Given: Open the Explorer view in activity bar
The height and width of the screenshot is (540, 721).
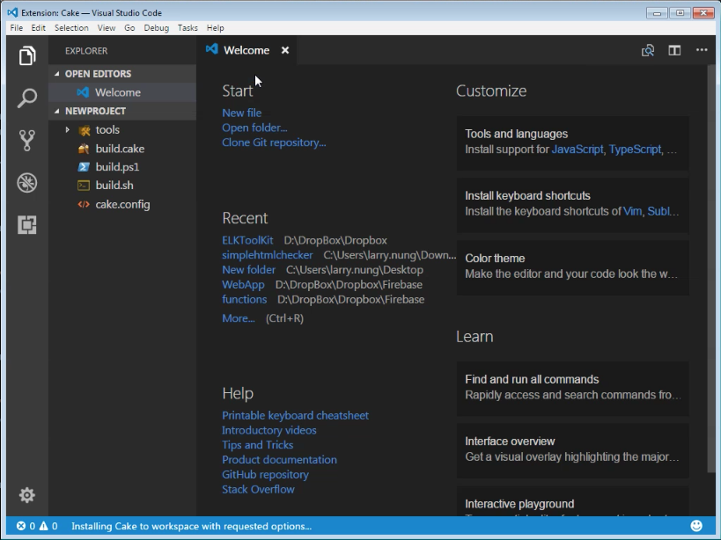Looking at the screenshot, I should 27,56.
